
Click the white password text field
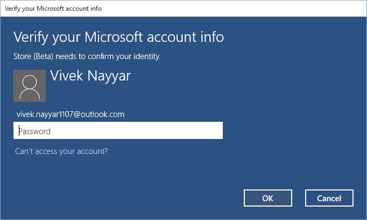118,131
